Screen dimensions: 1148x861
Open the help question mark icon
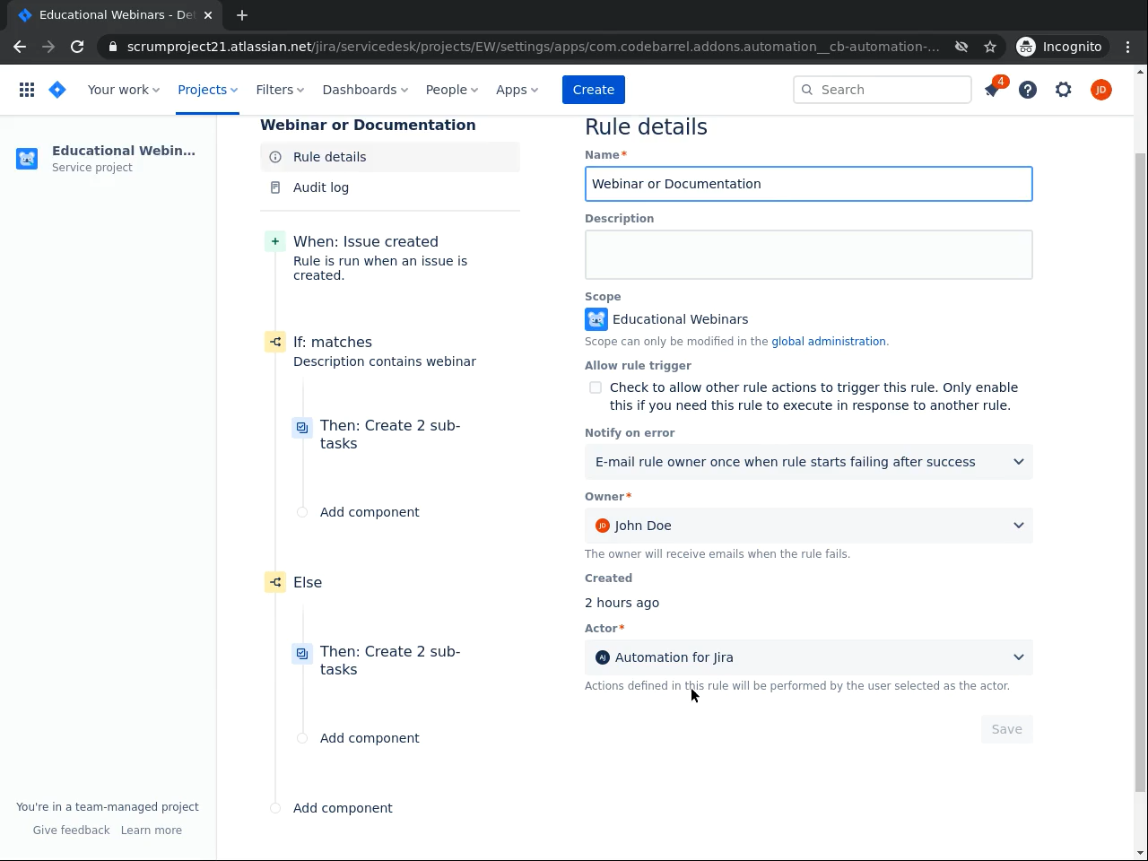[x=1028, y=90]
